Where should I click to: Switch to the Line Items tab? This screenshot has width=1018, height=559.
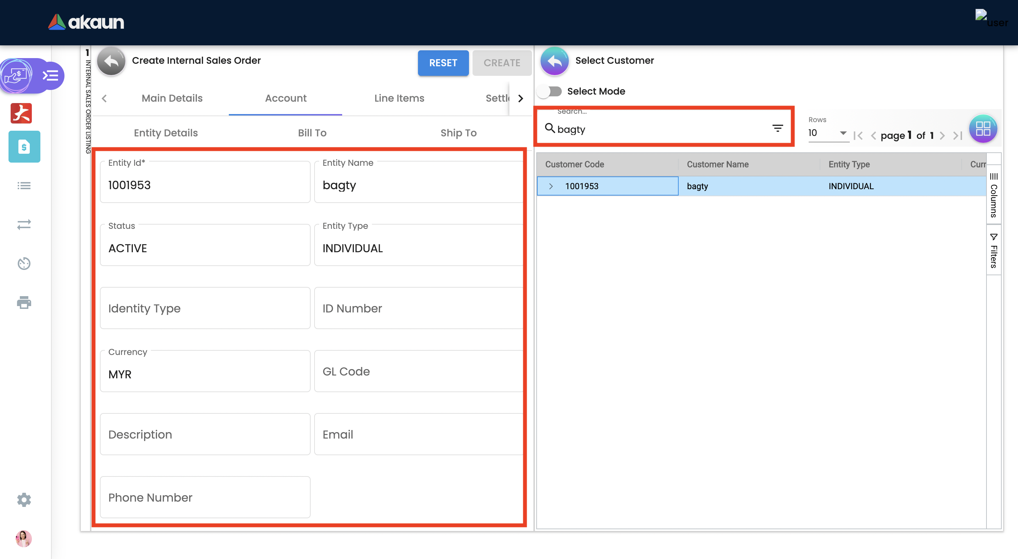click(399, 98)
